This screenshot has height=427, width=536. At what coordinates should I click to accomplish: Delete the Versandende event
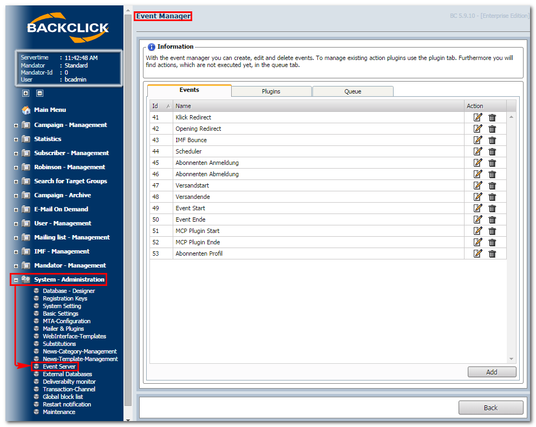[492, 197]
